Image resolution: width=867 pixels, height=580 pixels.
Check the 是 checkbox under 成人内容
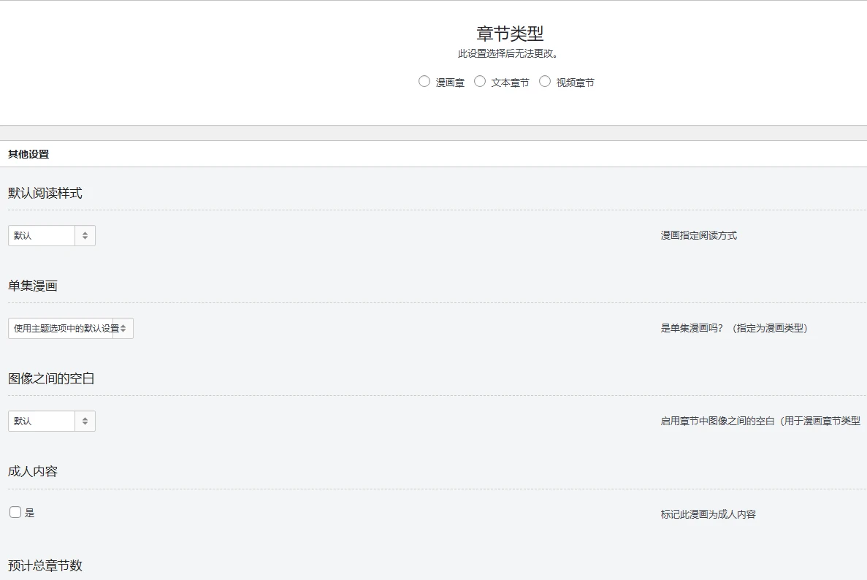(x=15, y=511)
